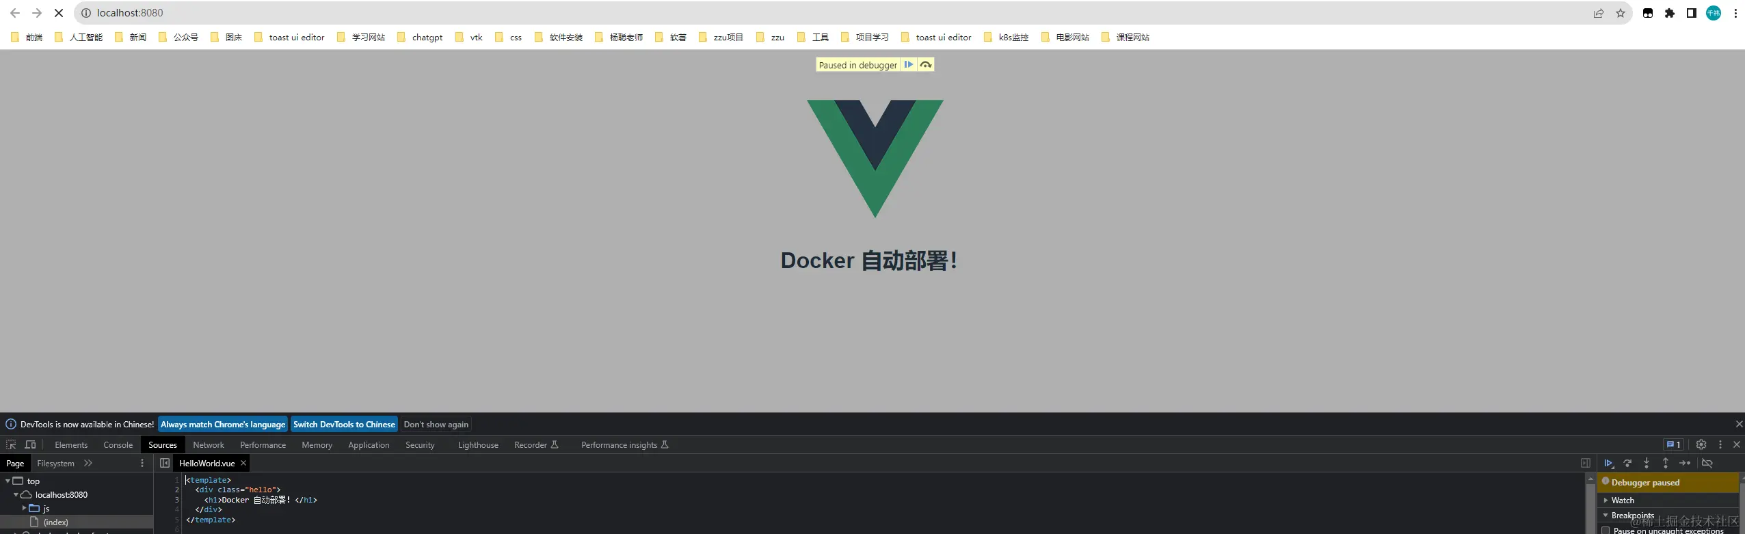Click Don't show again
1745x534 pixels.
point(436,424)
